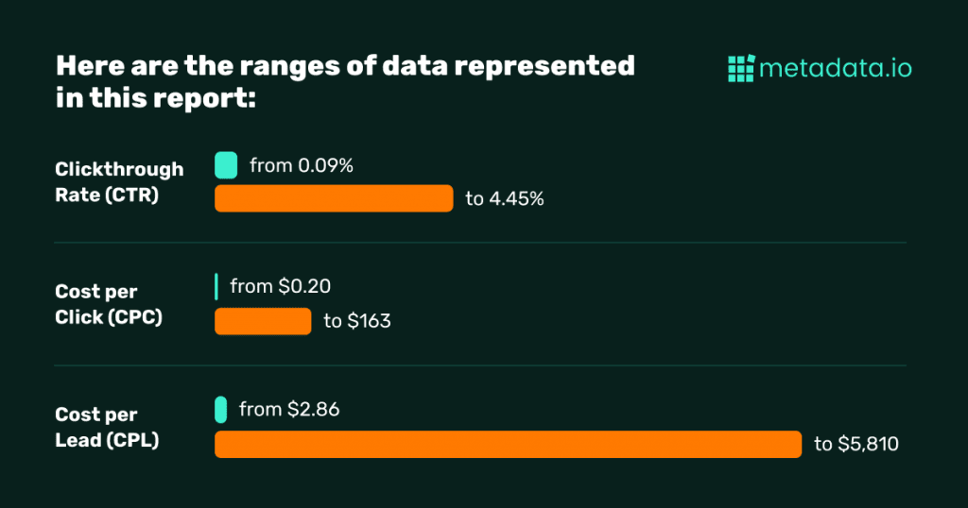968x508 pixels.
Task: Click the "from $0.20" value
Action: [x=280, y=286]
